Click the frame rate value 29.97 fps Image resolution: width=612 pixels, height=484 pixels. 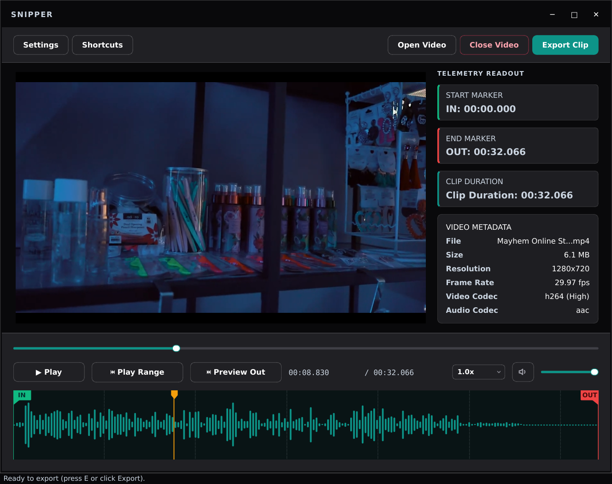pyautogui.click(x=572, y=282)
